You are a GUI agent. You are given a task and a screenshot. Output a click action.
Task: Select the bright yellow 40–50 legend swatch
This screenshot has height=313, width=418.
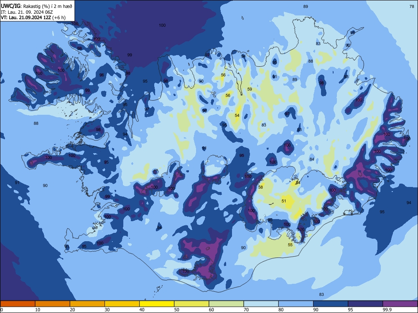(x=157, y=304)
